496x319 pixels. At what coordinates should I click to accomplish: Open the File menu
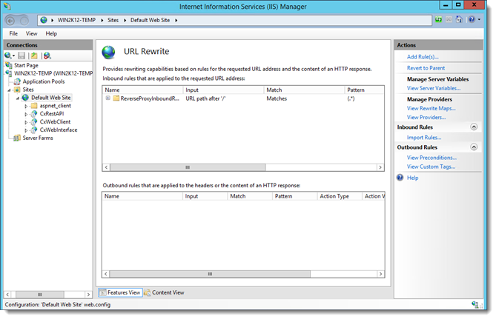point(14,33)
